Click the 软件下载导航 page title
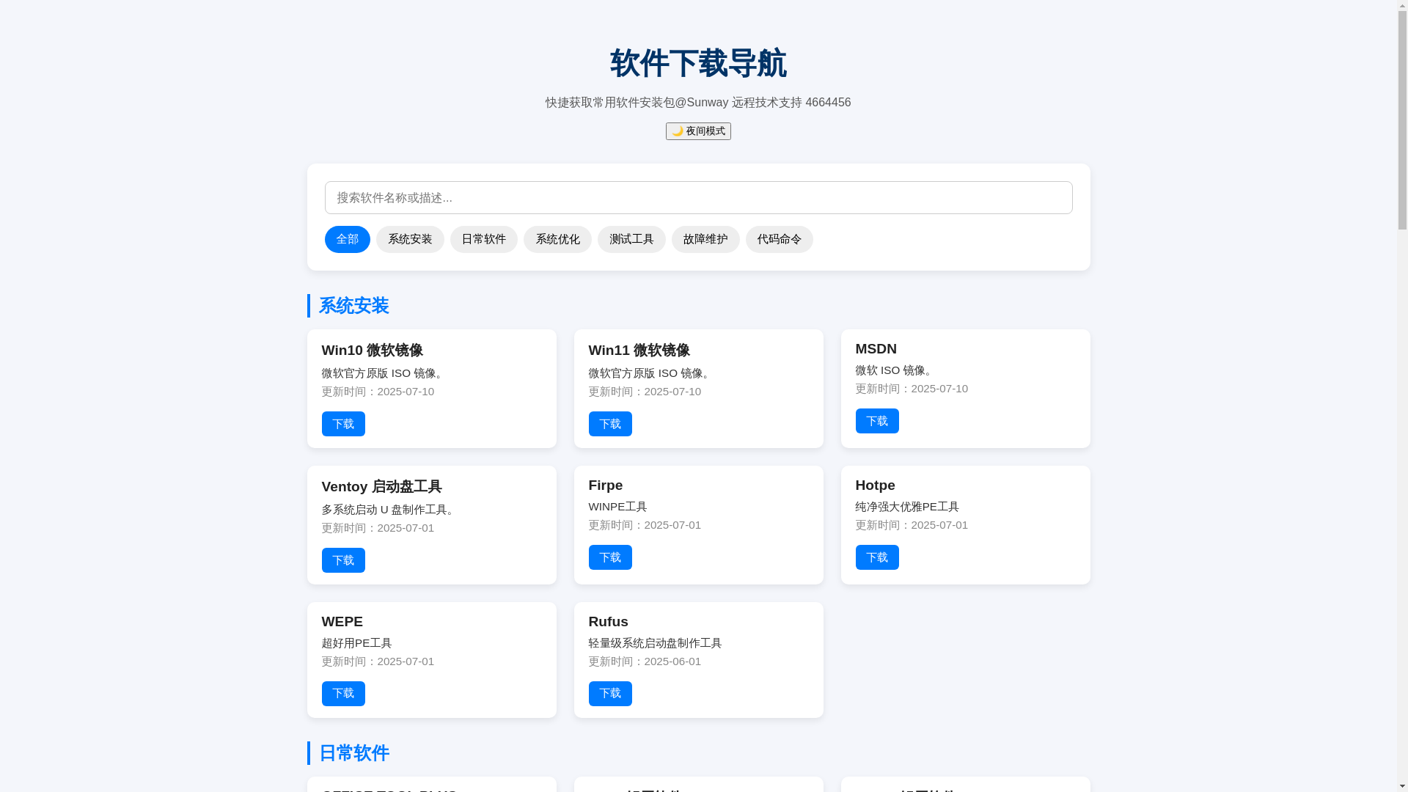This screenshot has height=792, width=1408. tap(698, 64)
